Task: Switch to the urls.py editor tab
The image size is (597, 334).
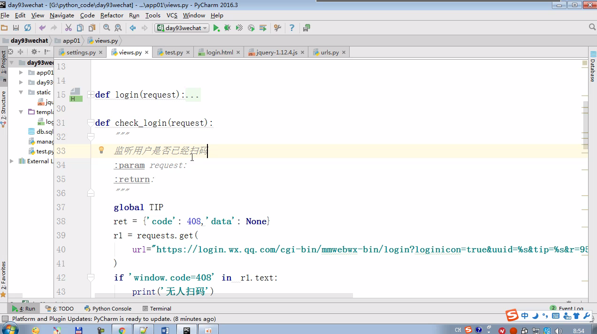Action: click(329, 53)
